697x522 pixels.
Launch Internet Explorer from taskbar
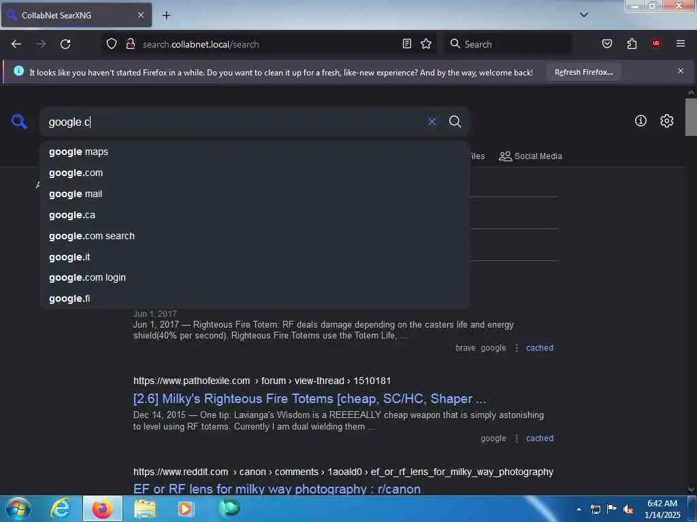61,508
